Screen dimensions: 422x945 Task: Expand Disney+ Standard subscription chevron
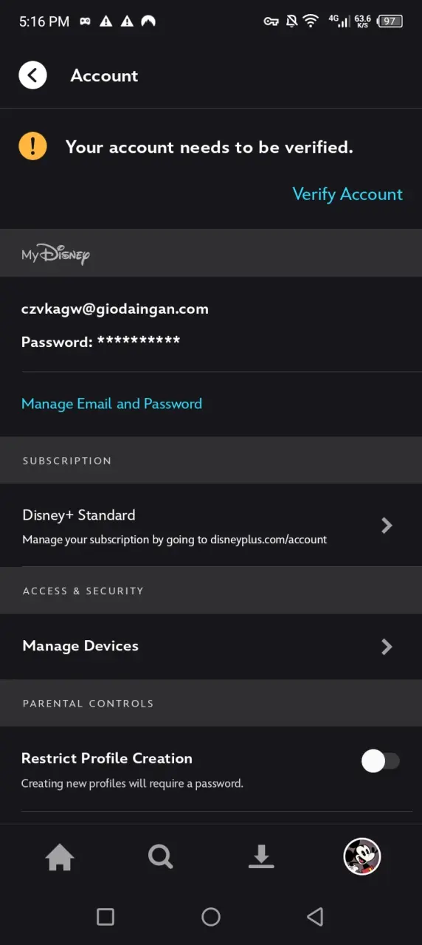[x=387, y=525]
